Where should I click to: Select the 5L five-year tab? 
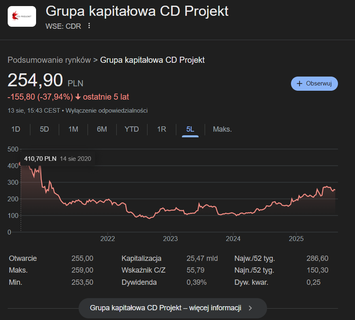pos(190,130)
